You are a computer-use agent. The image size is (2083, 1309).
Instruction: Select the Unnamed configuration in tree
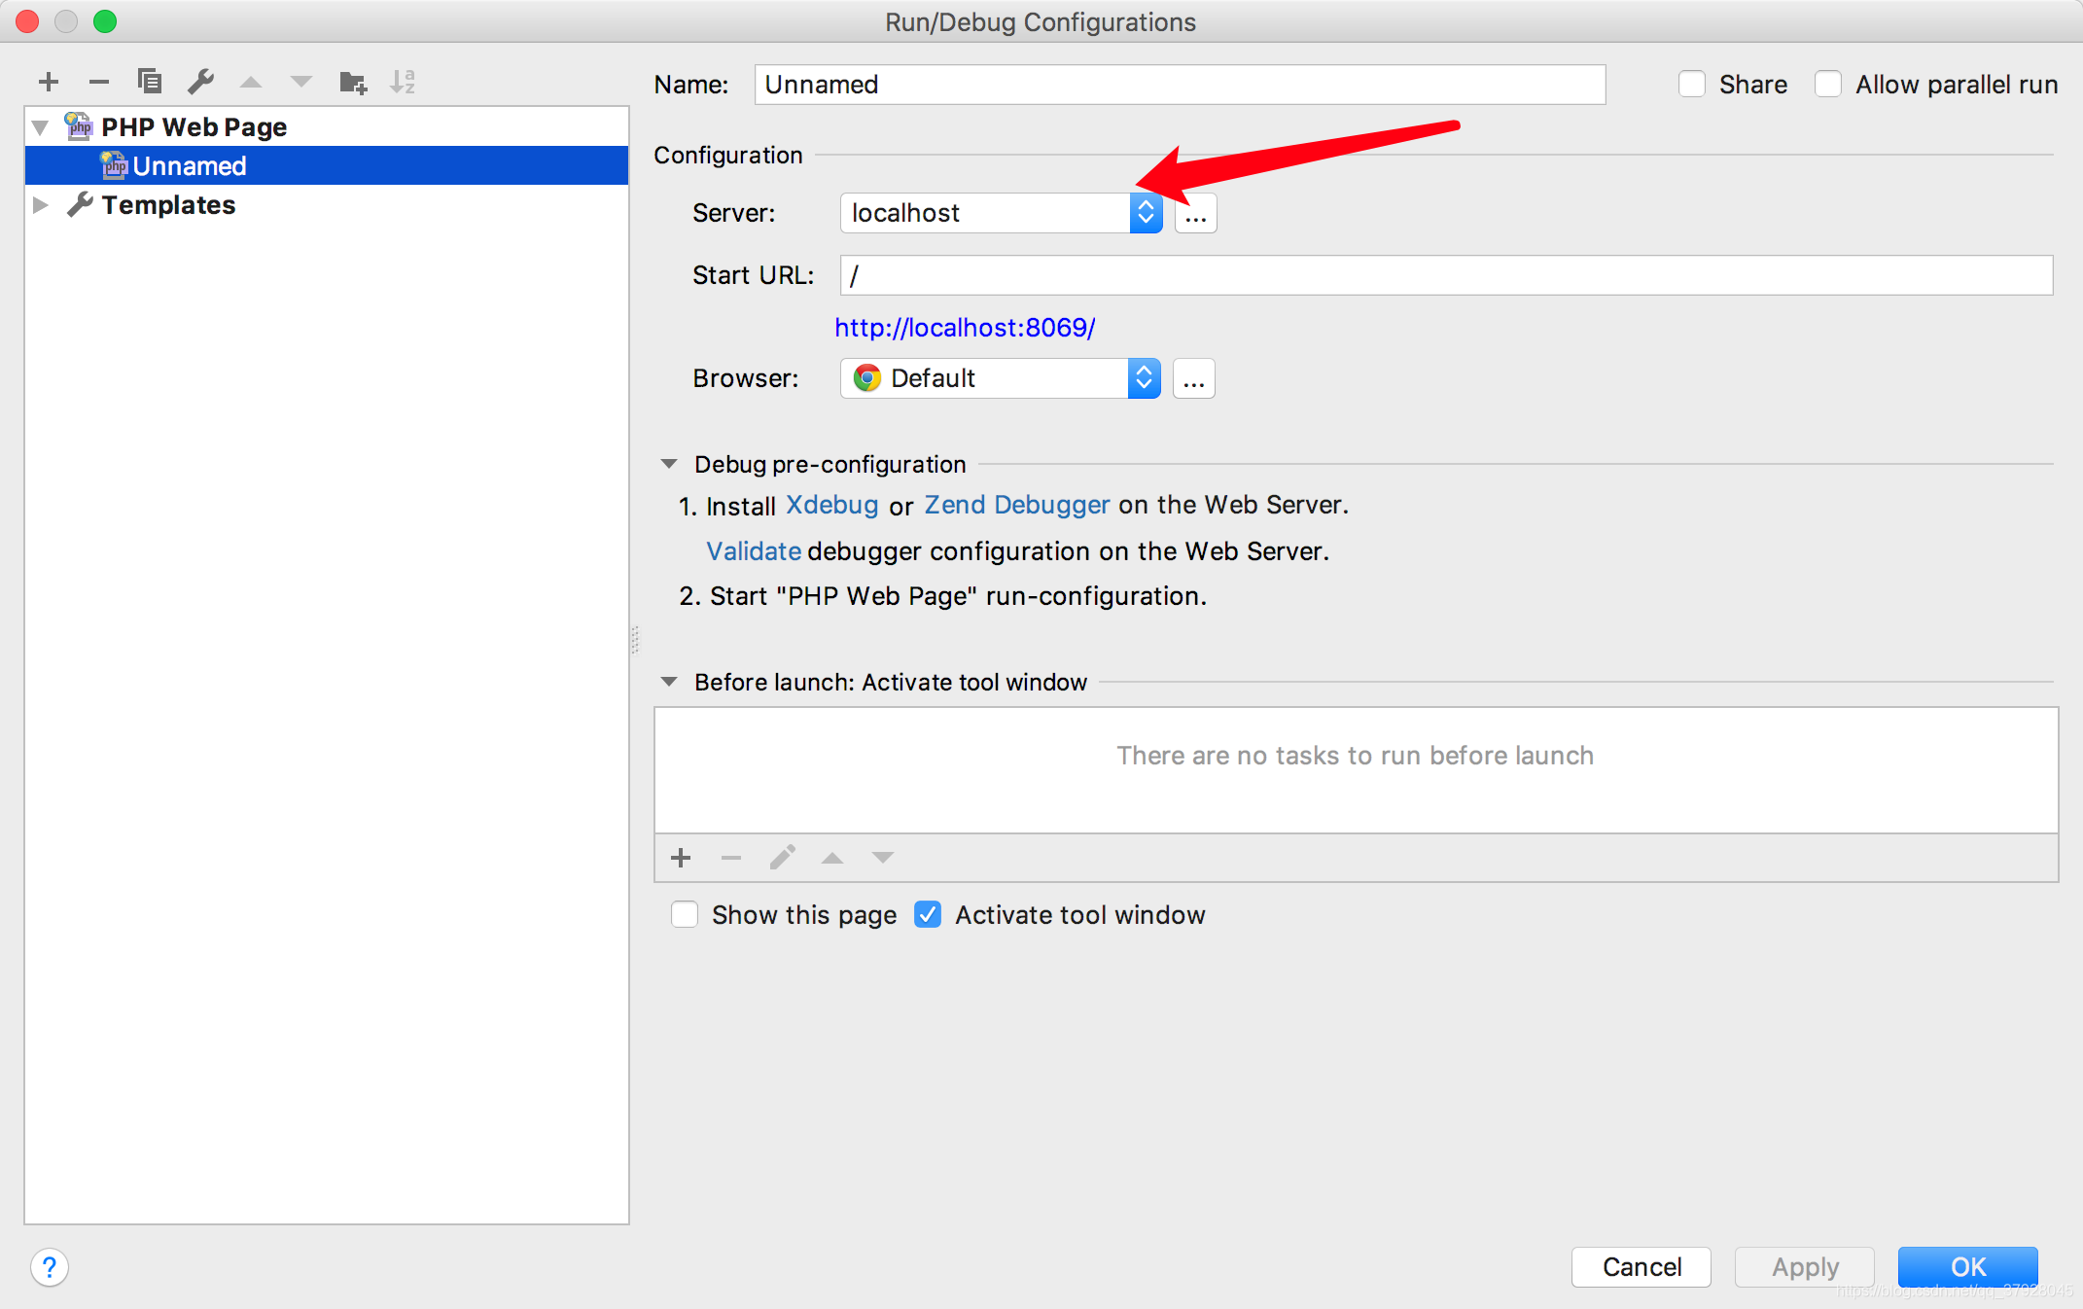[x=327, y=165]
